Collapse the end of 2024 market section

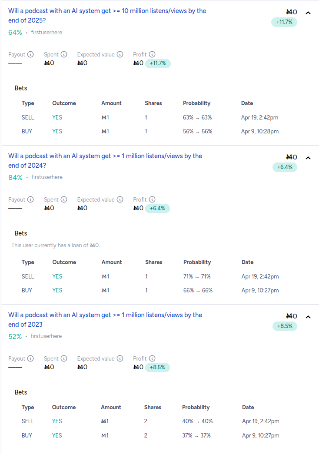[308, 158]
